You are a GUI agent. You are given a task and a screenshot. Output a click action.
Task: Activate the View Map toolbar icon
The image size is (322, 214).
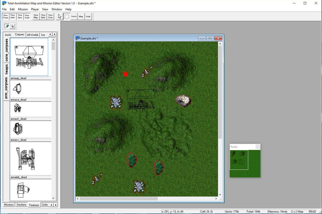(35, 16)
